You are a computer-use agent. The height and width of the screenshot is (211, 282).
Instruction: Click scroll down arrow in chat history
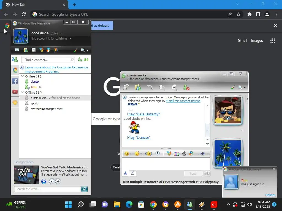click(x=208, y=140)
